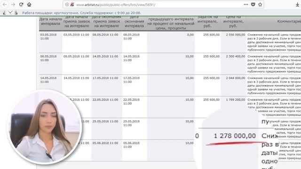The height and width of the screenshot is (169, 301).
Task: Click the 0,00 percent cell in first row
Action: 190,35
